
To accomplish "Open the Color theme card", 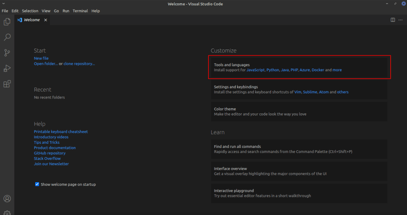I will coord(299,111).
